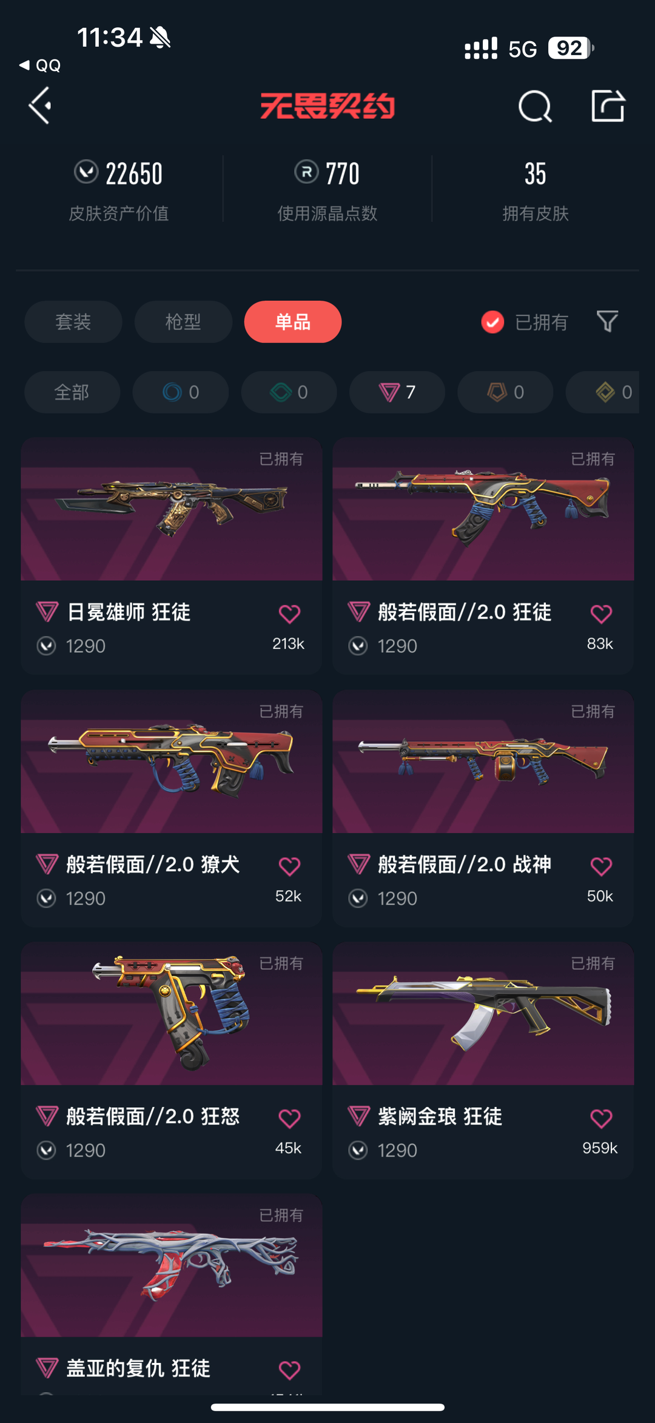The width and height of the screenshot is (655, 1423).
Task: Open the 盖亚的复仇 狂徒 skin card
Action: [172, 1294]
